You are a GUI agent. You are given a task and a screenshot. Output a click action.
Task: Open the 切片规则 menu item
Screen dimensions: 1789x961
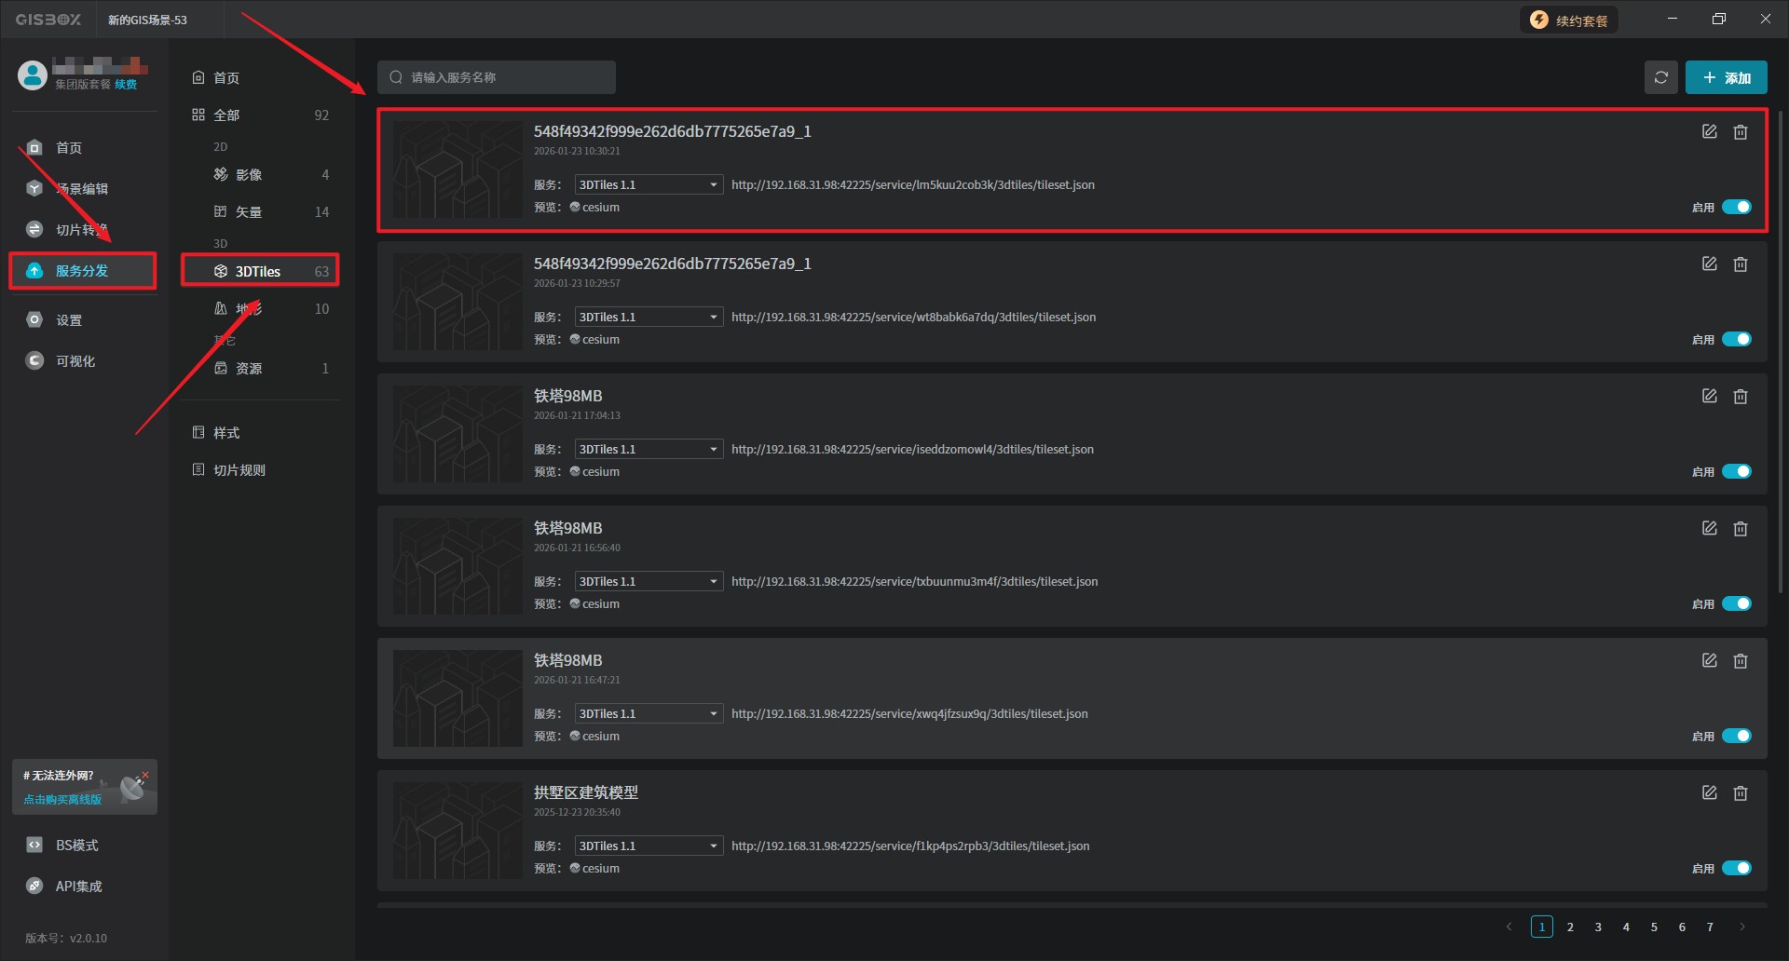click(x=239, y=470)
